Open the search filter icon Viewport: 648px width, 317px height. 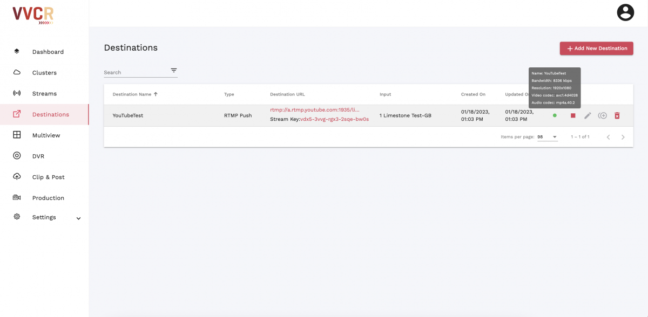pos(174,71)
